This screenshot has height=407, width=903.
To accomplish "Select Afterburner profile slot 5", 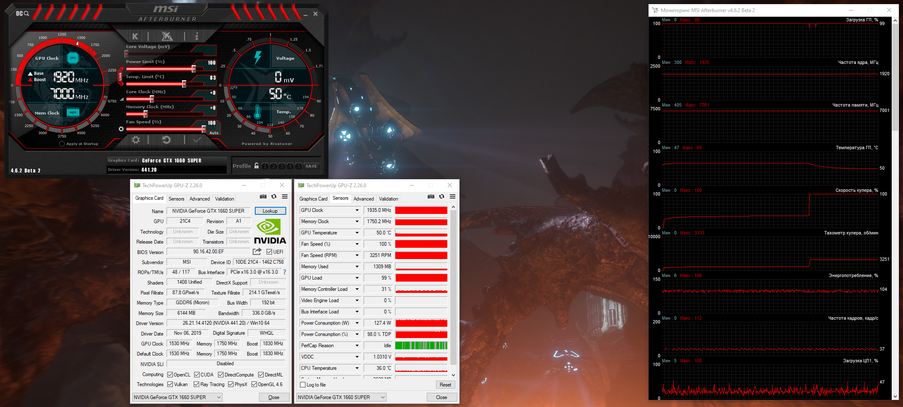I will (298, 166).
